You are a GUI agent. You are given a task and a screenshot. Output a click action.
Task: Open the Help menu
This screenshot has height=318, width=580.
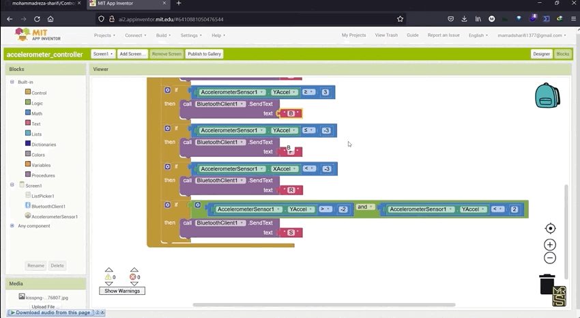pos(218,35)
